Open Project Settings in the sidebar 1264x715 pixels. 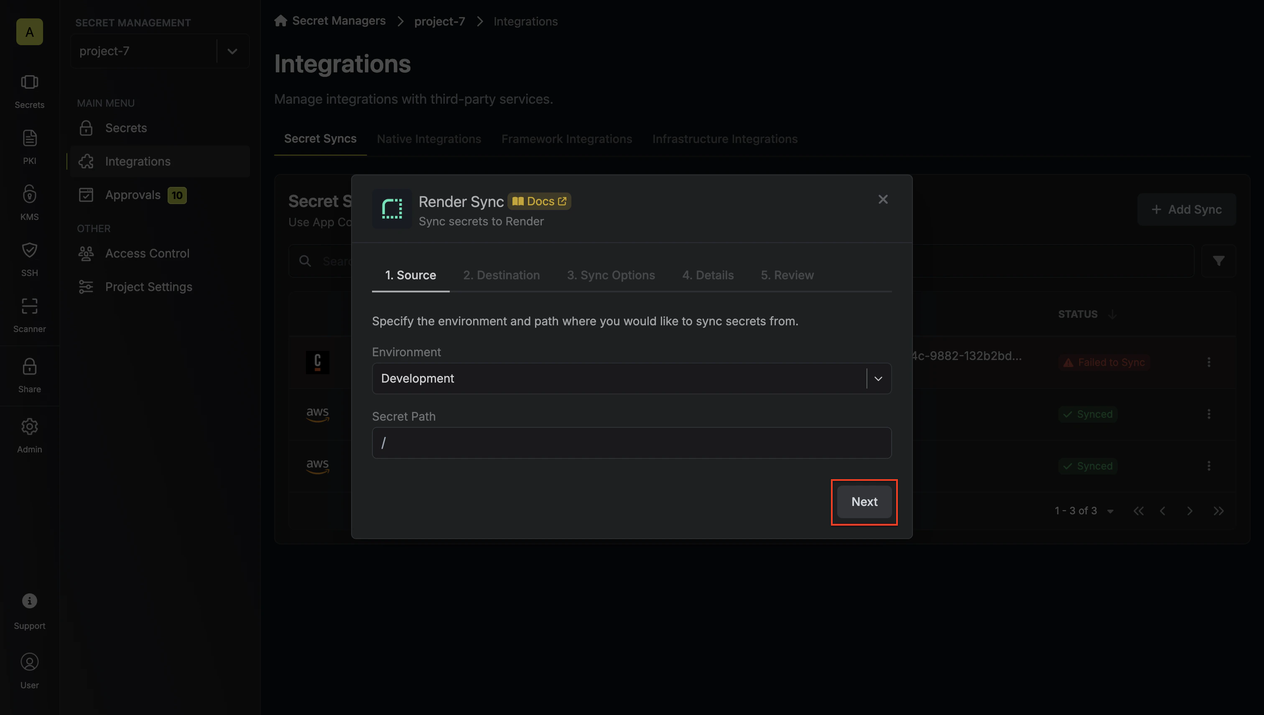160,287
